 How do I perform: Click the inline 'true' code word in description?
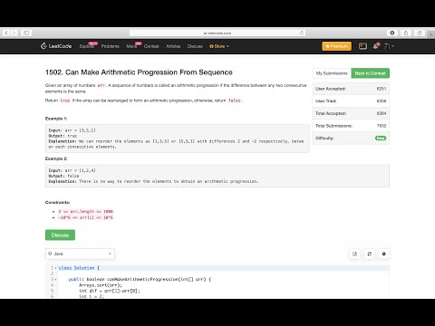click(65, 101)
